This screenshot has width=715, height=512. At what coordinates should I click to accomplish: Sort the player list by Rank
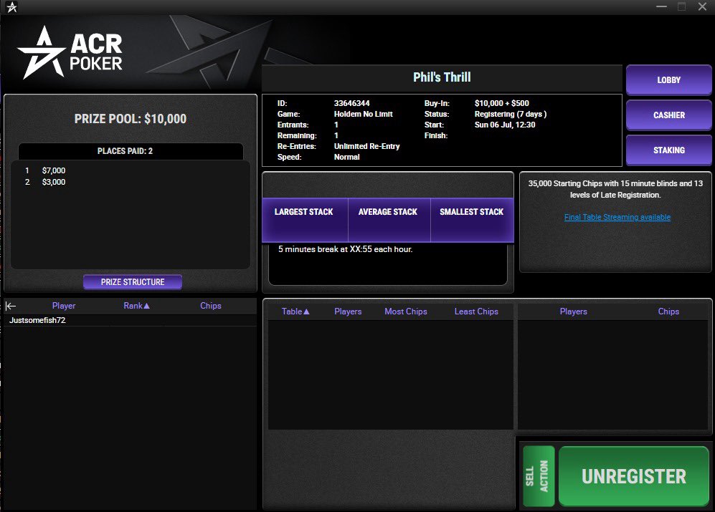click(136, 306)
